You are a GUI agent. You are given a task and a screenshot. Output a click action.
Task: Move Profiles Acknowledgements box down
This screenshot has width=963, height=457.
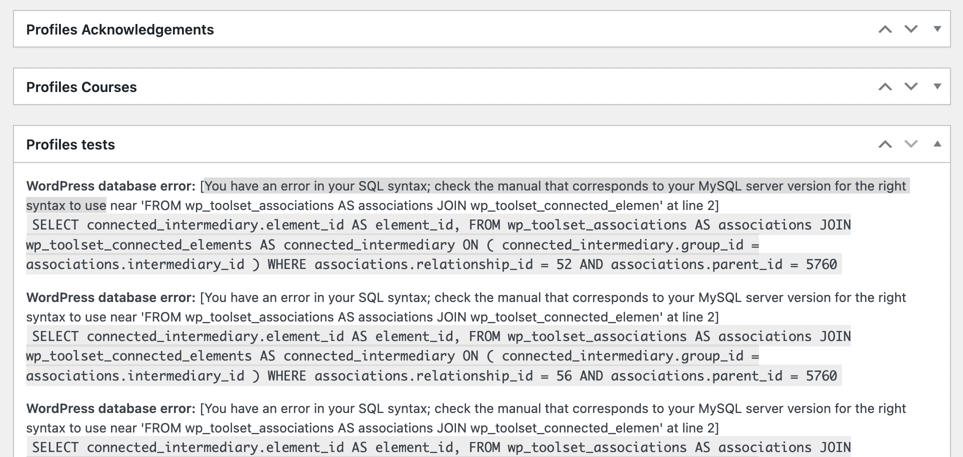[x=911, y=29]
